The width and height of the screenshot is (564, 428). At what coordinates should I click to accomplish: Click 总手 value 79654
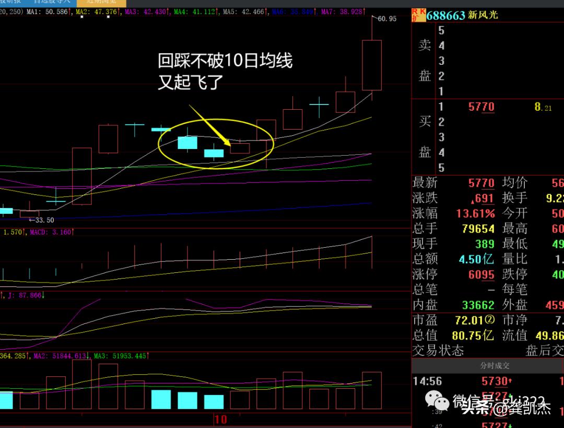[478, 229]
